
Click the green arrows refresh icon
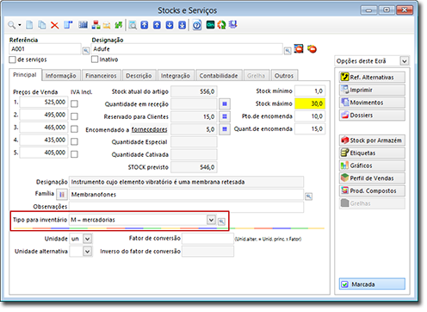coord(119,25)
